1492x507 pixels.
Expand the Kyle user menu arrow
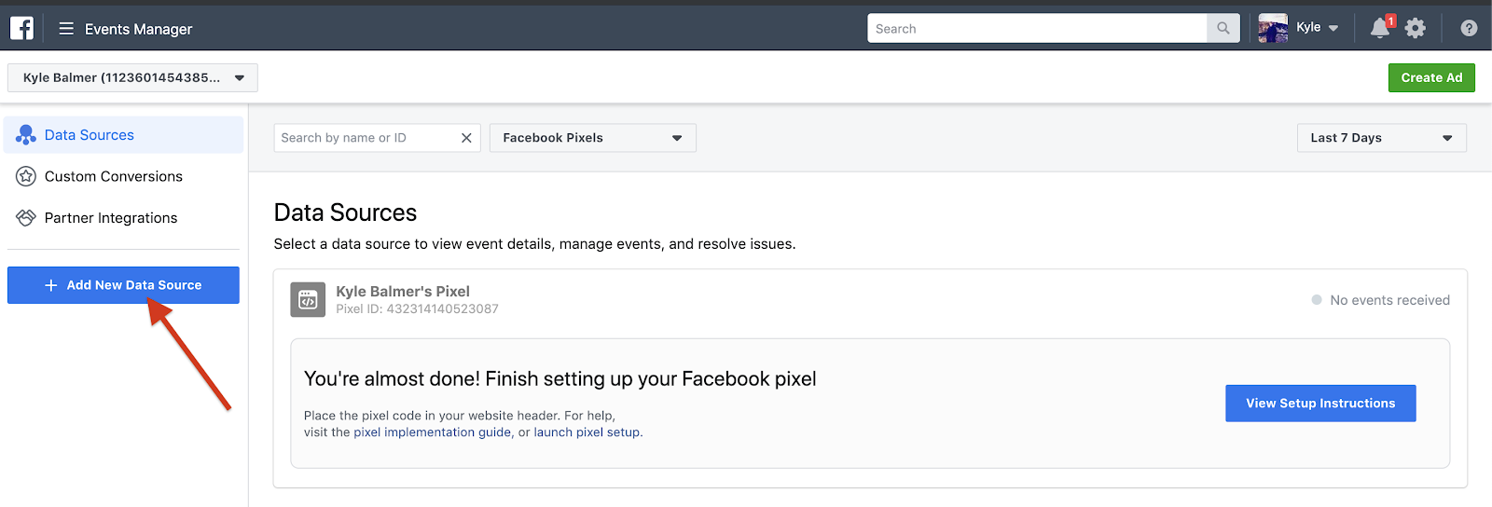[x=1333, y=29]
